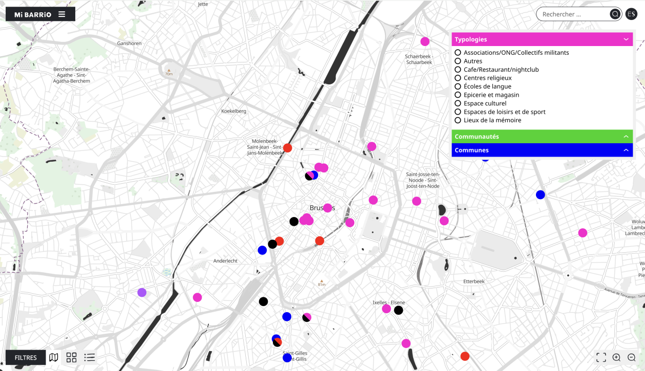Click the Typologies header label
The image size is (645, 371).
[471, 39]
